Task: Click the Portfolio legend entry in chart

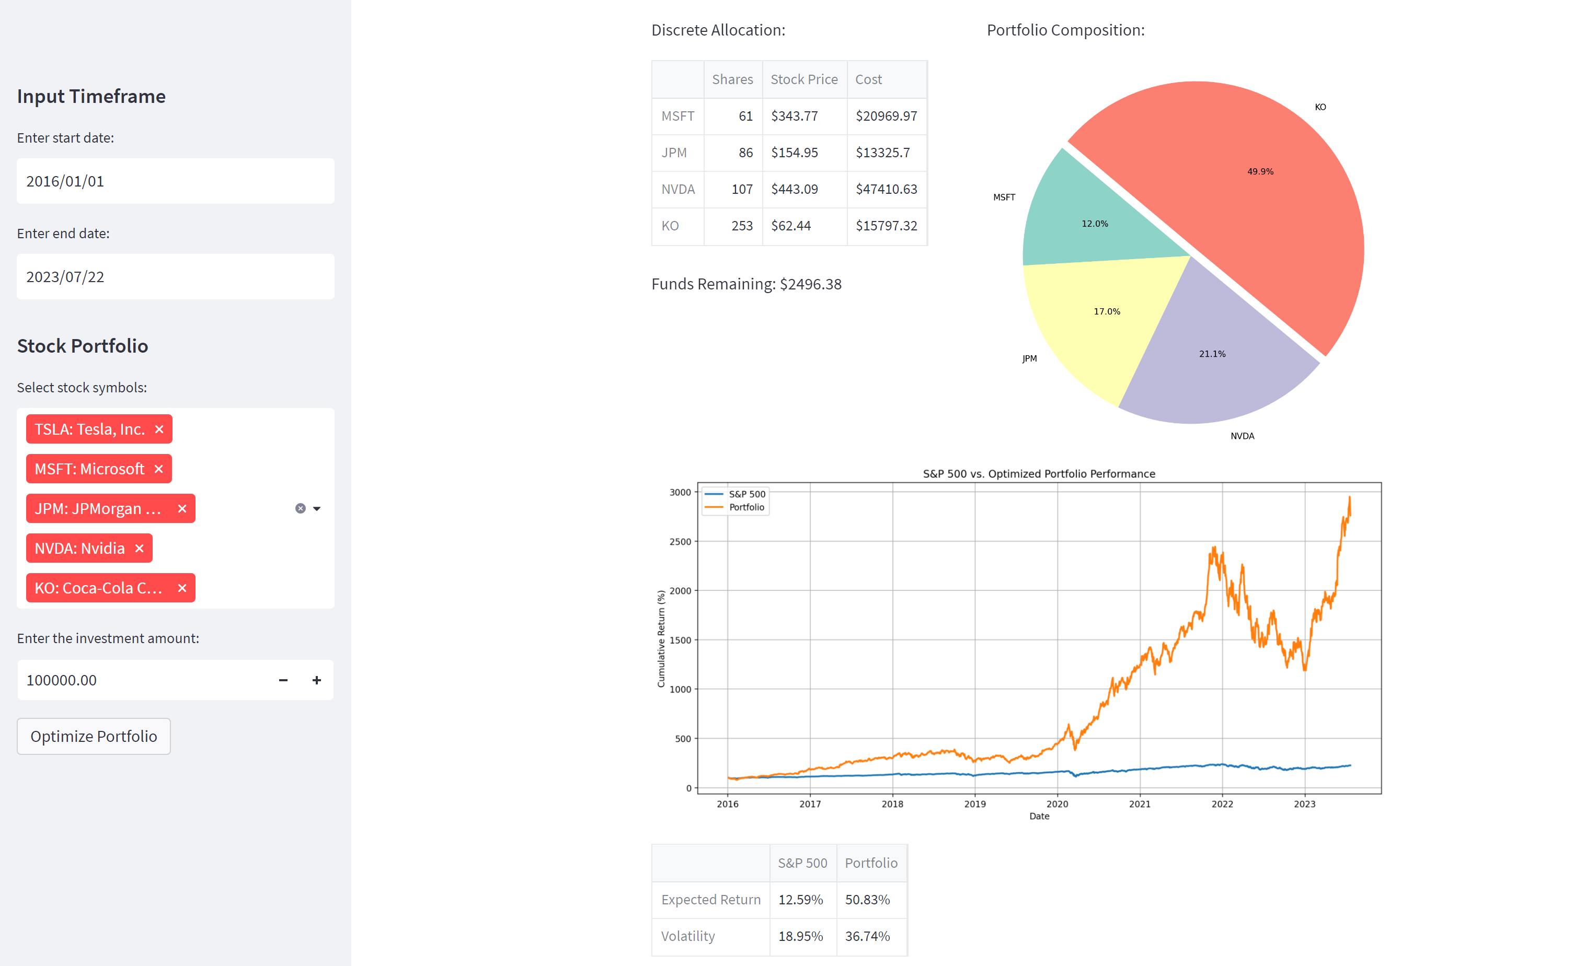Action: pyautogui.click(x=734, y=508)
